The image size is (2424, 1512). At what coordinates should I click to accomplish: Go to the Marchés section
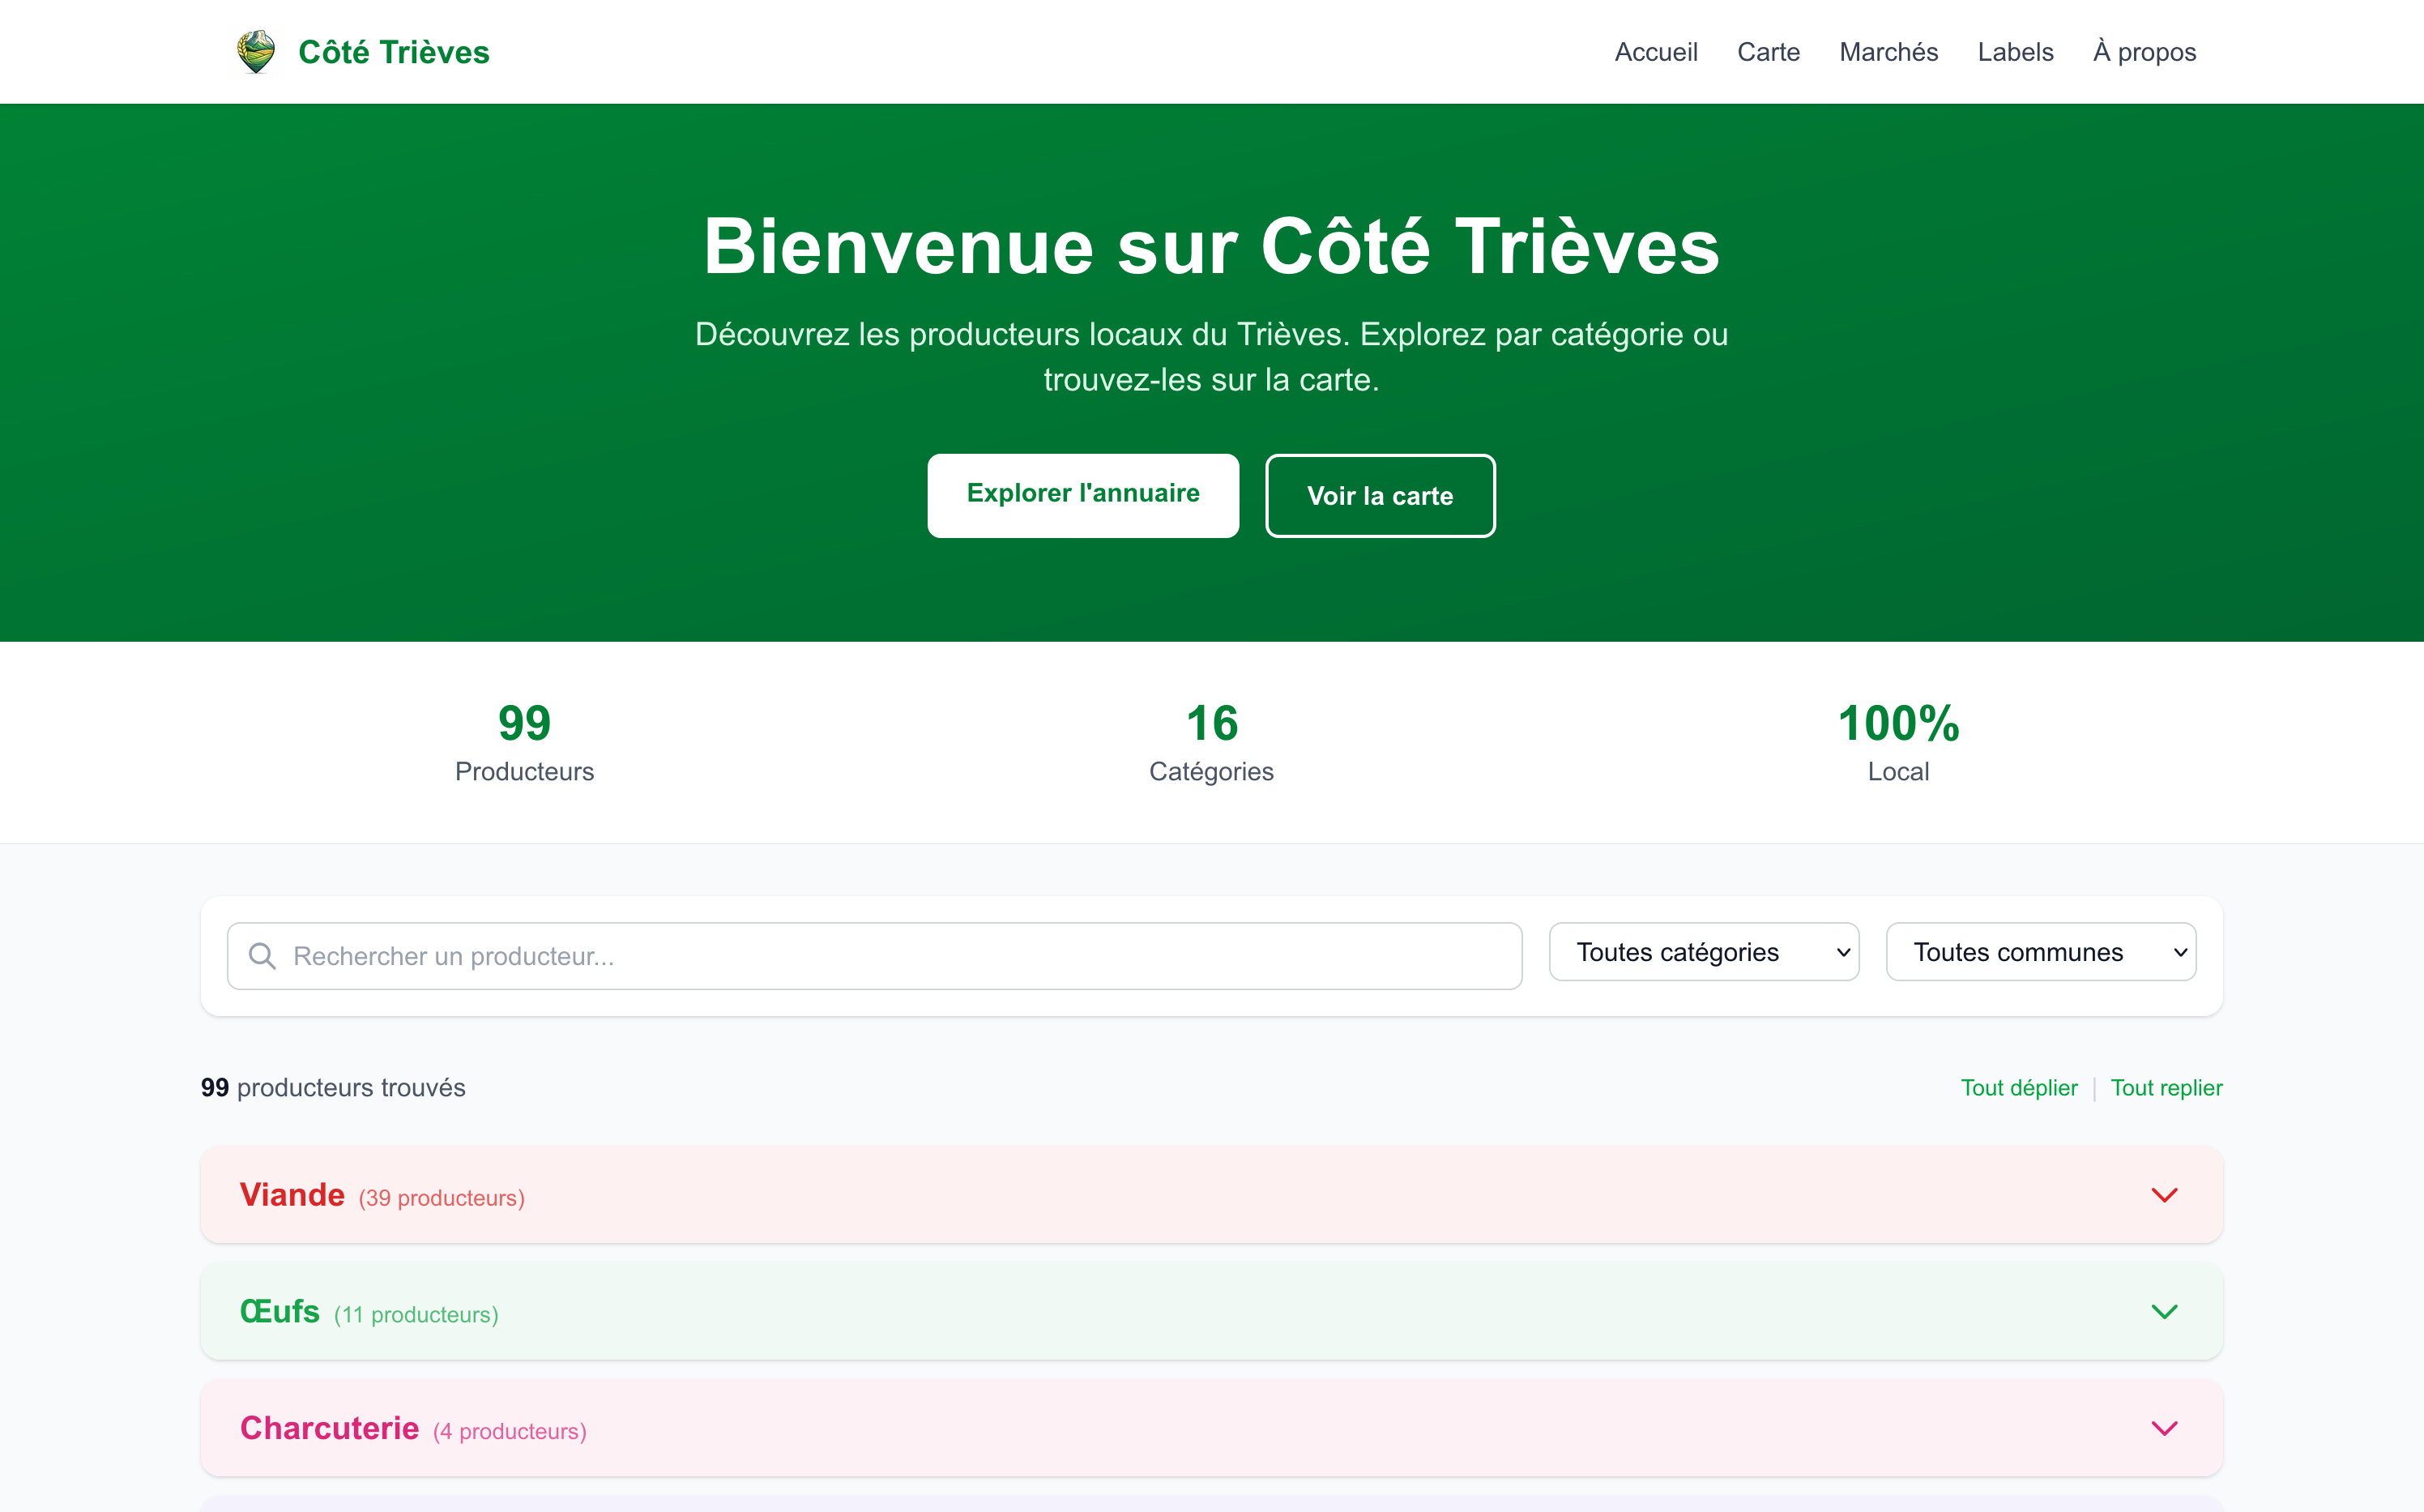1888,51
